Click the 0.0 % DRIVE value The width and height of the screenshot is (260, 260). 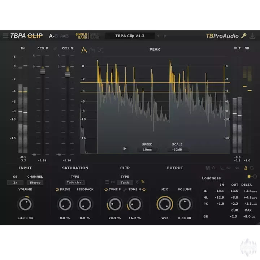click(x=65, y=218)
